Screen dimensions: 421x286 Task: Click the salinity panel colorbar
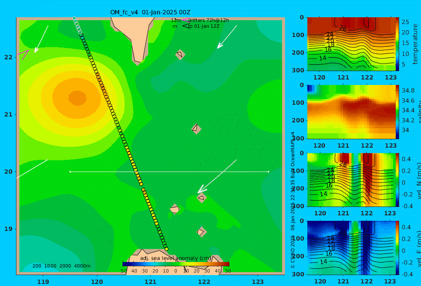coord(397,112)
